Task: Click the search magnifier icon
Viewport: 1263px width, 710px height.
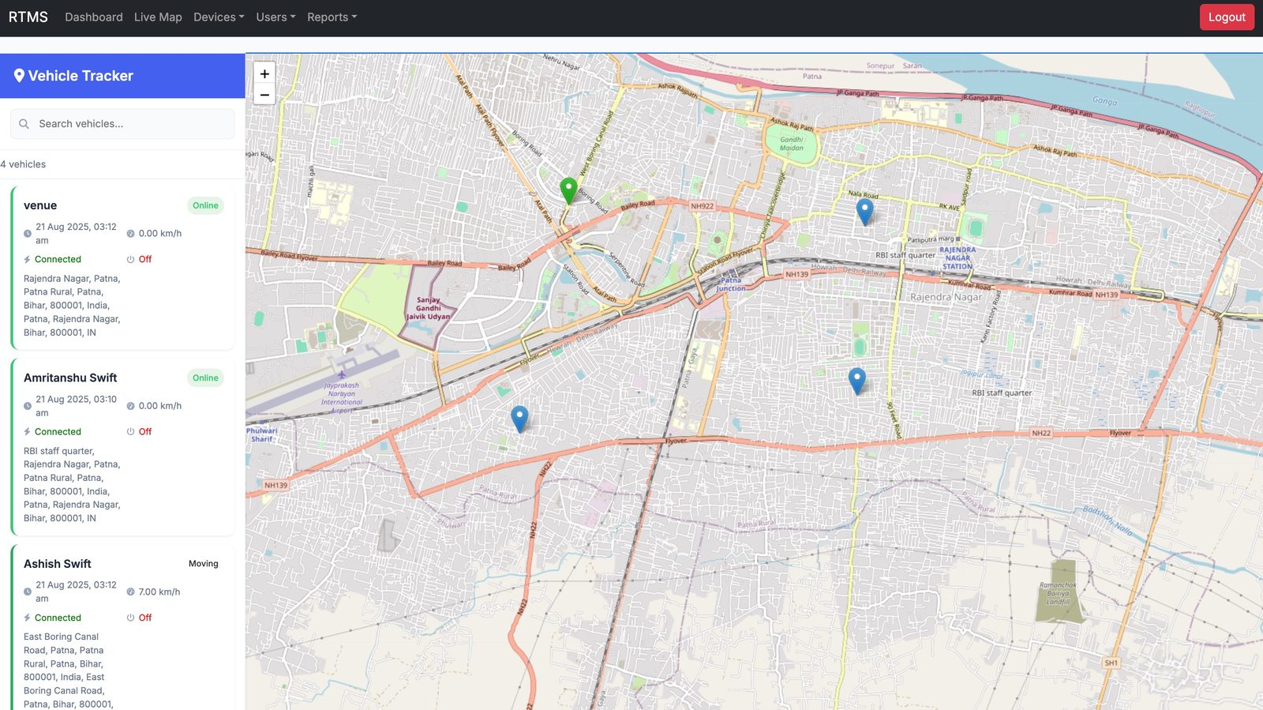Action: click(24, 124)
